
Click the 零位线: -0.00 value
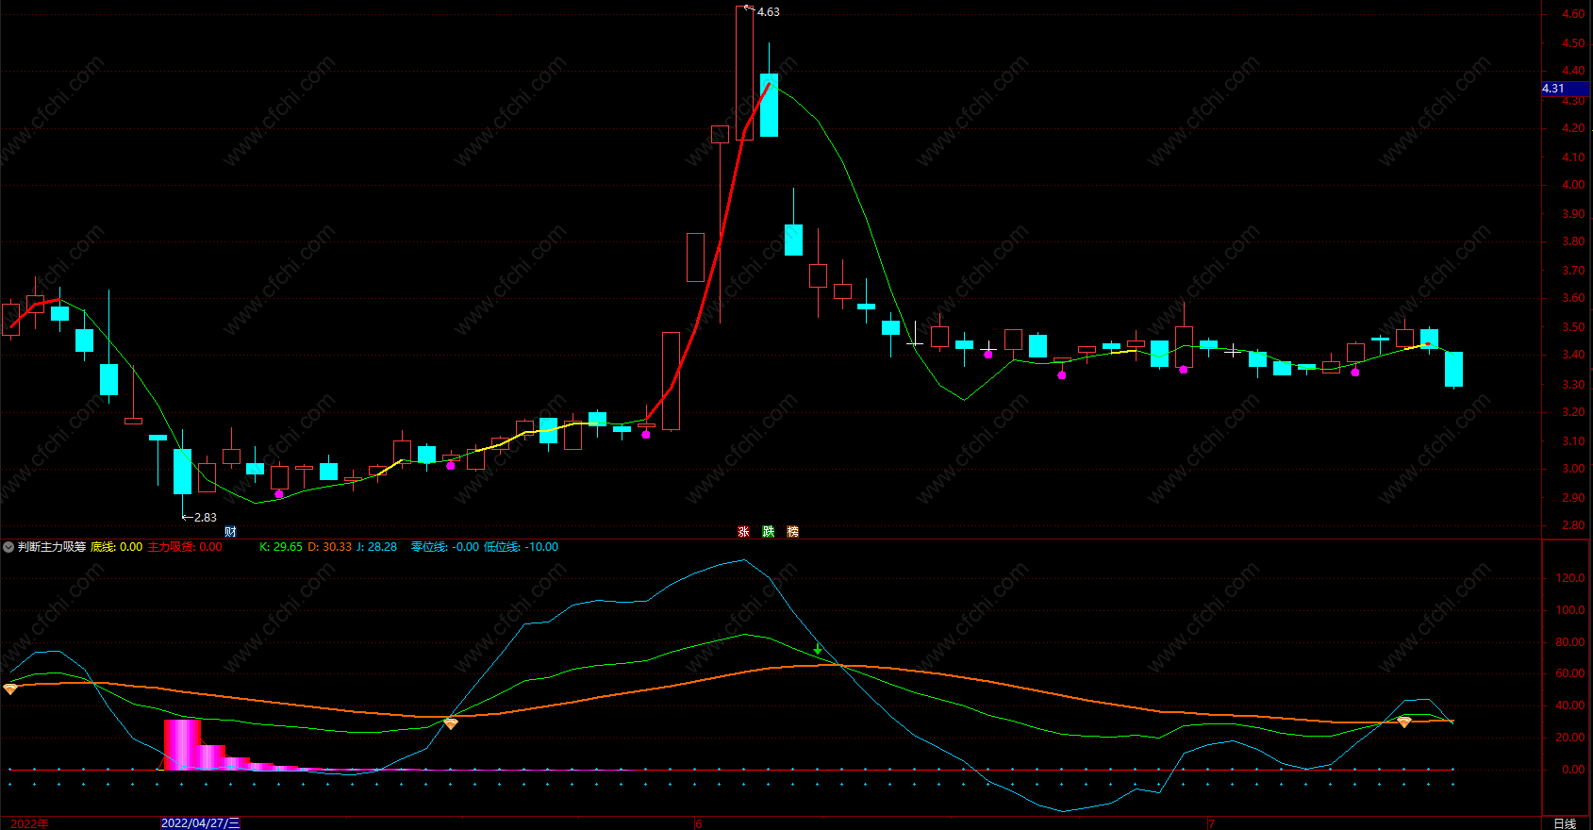445,547
